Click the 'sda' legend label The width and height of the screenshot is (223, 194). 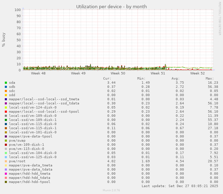pyautogui.click(x=12, y=83)
